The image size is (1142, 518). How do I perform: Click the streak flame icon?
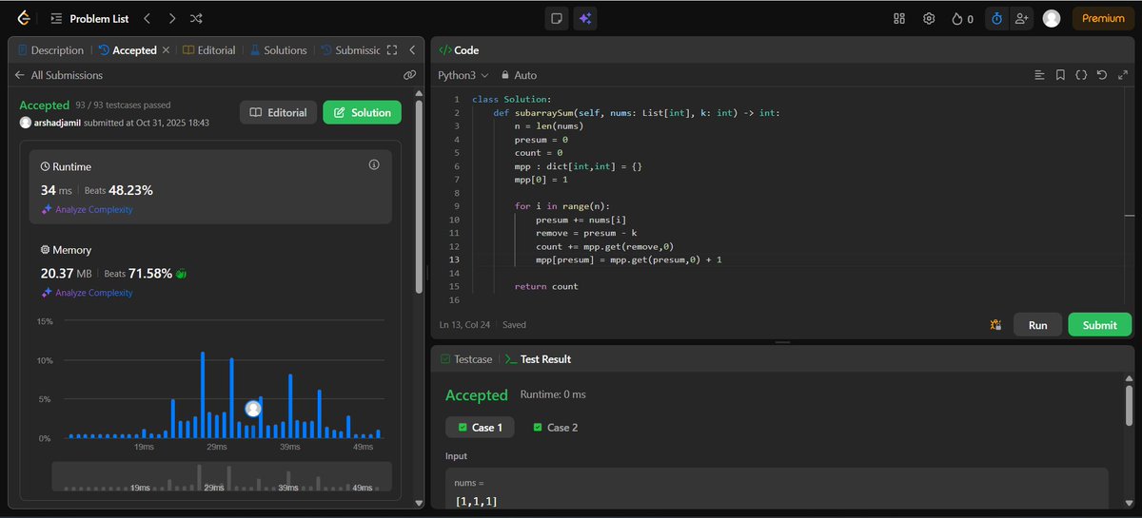(957, 18)
